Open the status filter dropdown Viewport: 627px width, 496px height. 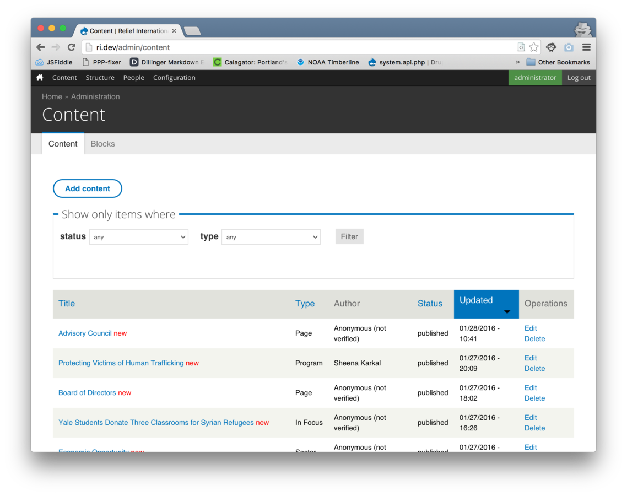[139, 237]
